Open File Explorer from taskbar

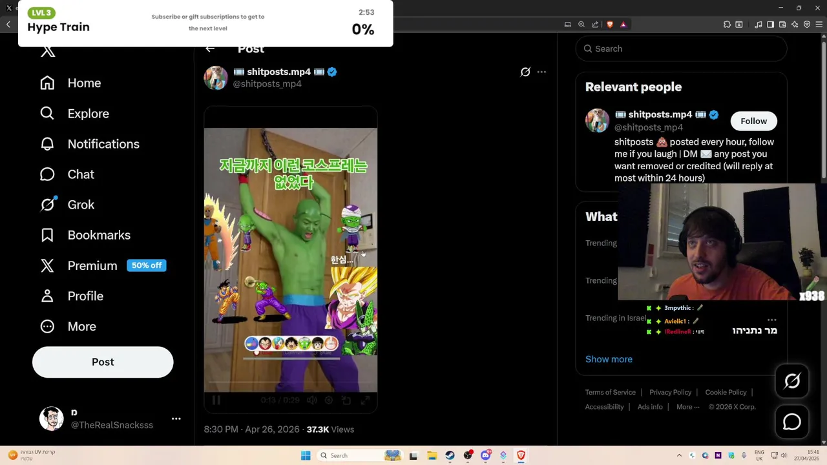tap(432, 455)
